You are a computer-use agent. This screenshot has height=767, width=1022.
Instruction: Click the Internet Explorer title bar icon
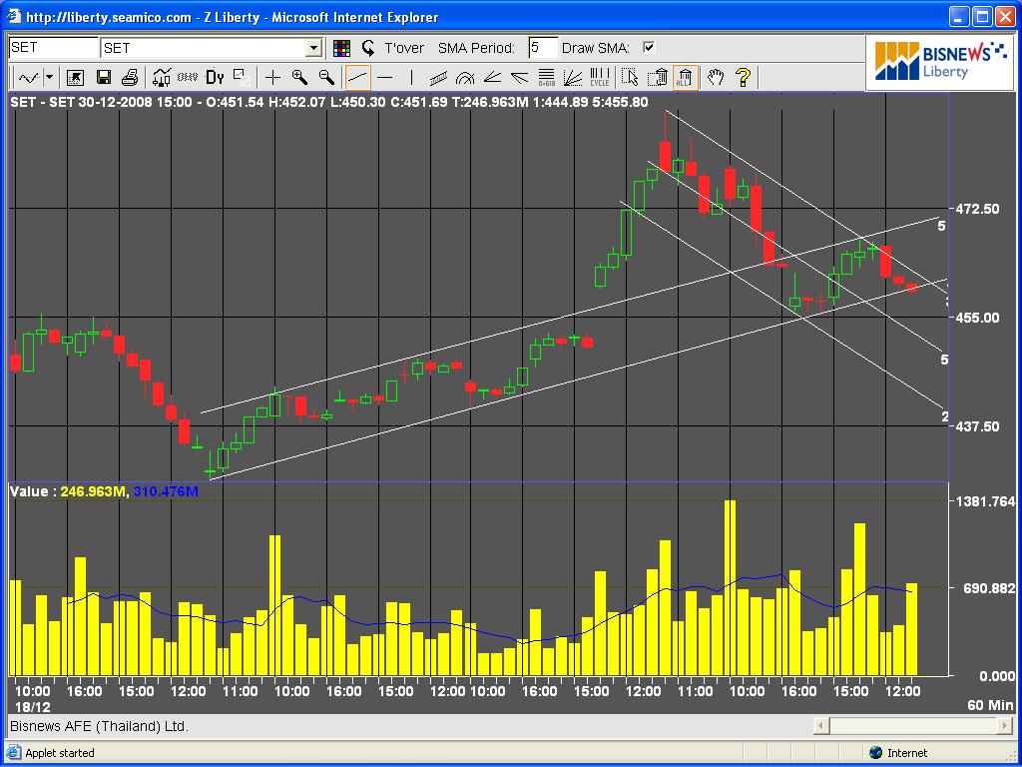coord(14,16)
